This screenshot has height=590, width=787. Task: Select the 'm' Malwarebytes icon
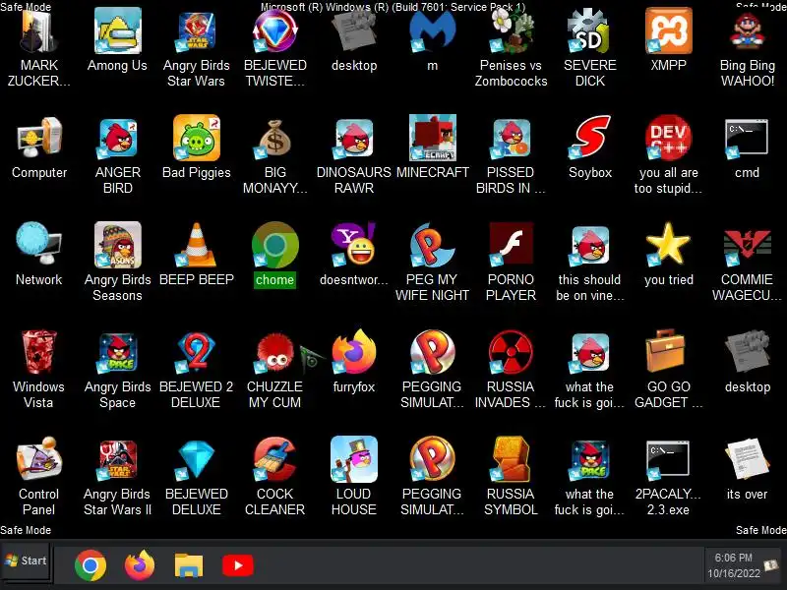(432, 31)
